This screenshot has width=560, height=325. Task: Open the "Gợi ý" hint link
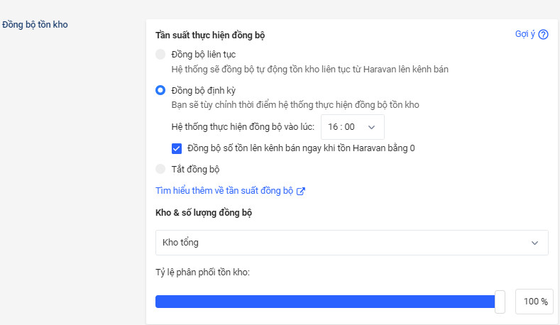pos(525,35)
